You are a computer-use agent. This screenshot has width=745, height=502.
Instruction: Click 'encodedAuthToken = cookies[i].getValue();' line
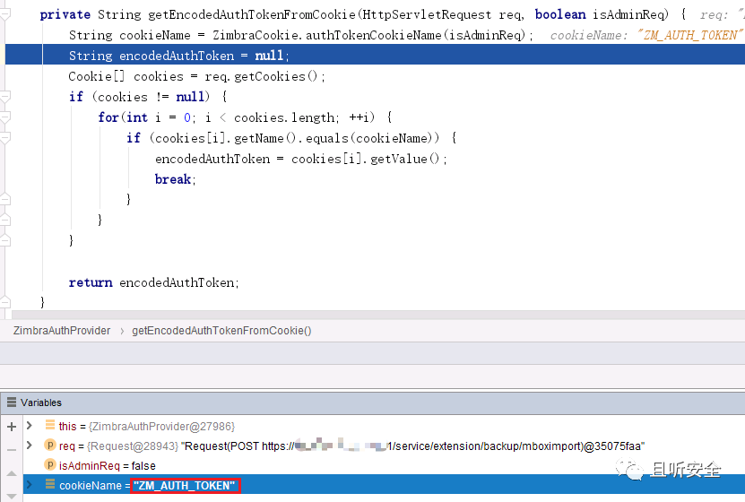(x=301, y=159)
